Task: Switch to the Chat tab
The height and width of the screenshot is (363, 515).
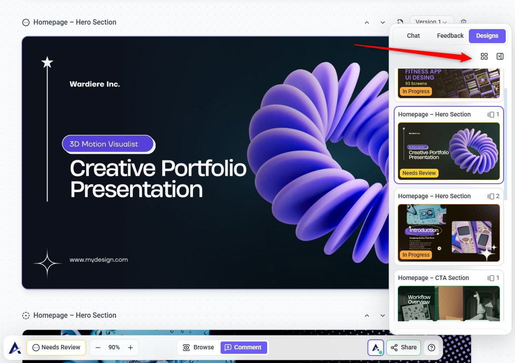Action: point(413,36)
